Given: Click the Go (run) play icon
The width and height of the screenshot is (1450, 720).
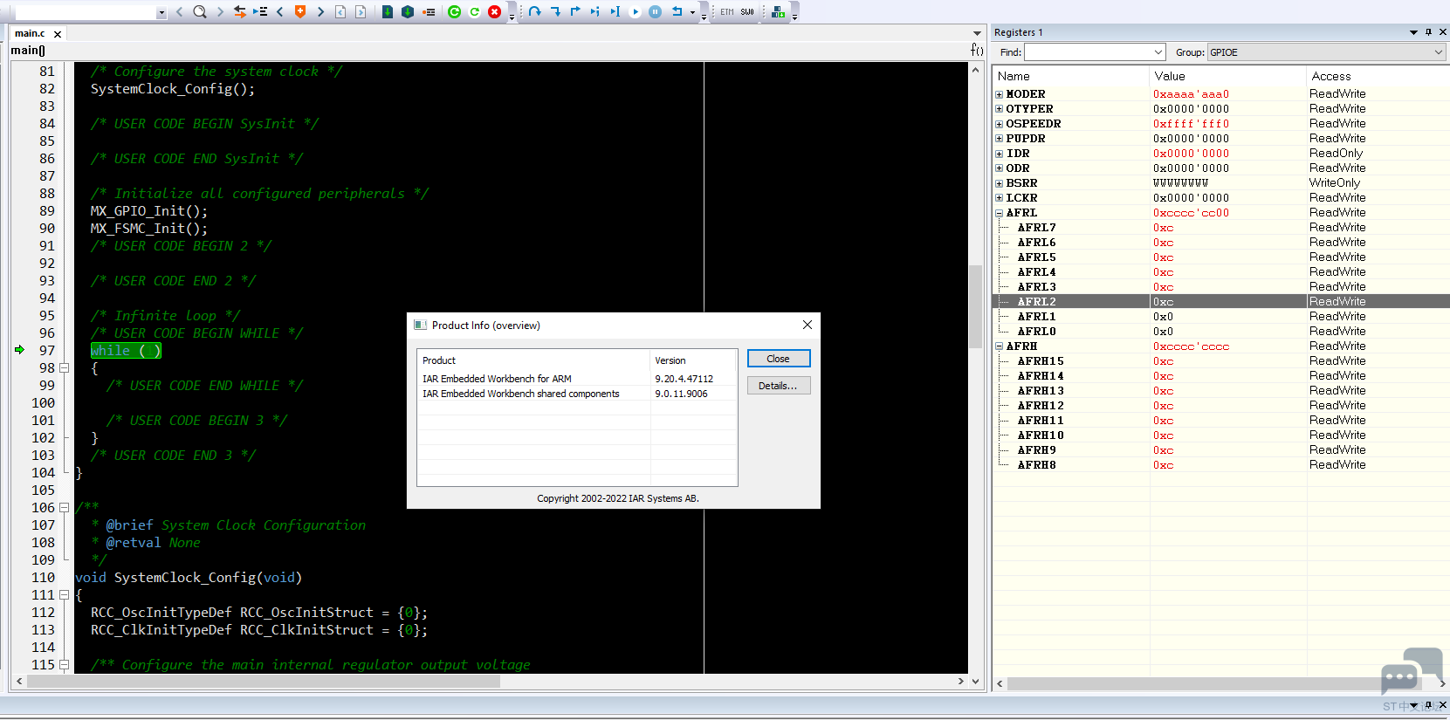Looking at the screenshot, I should pyautogui.click(x=636, y=12).
